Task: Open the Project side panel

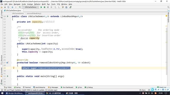Action: [x=1, y=14]
